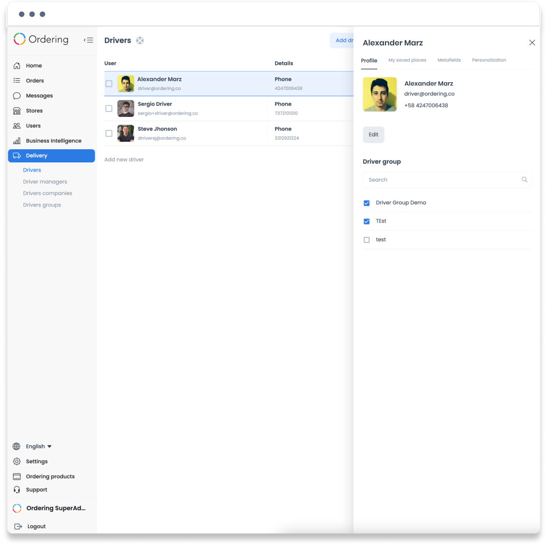
Task: Click the Business Intelligence chart icon
Action: click(17, 141)
